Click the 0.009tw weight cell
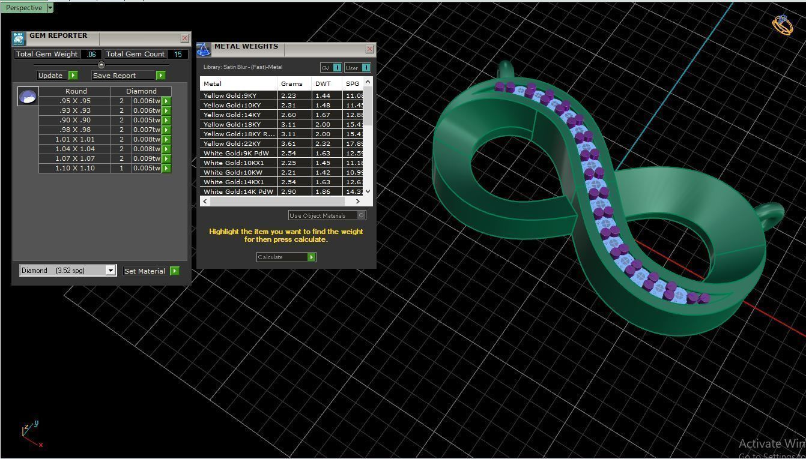This screenshot has width=806, height=459. (x=147, y=158)
